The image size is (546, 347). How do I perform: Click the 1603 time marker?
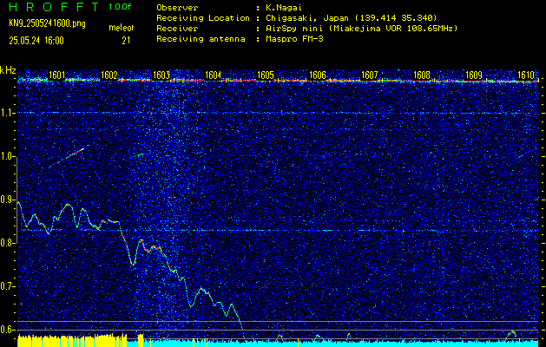[x=161, y=75]
